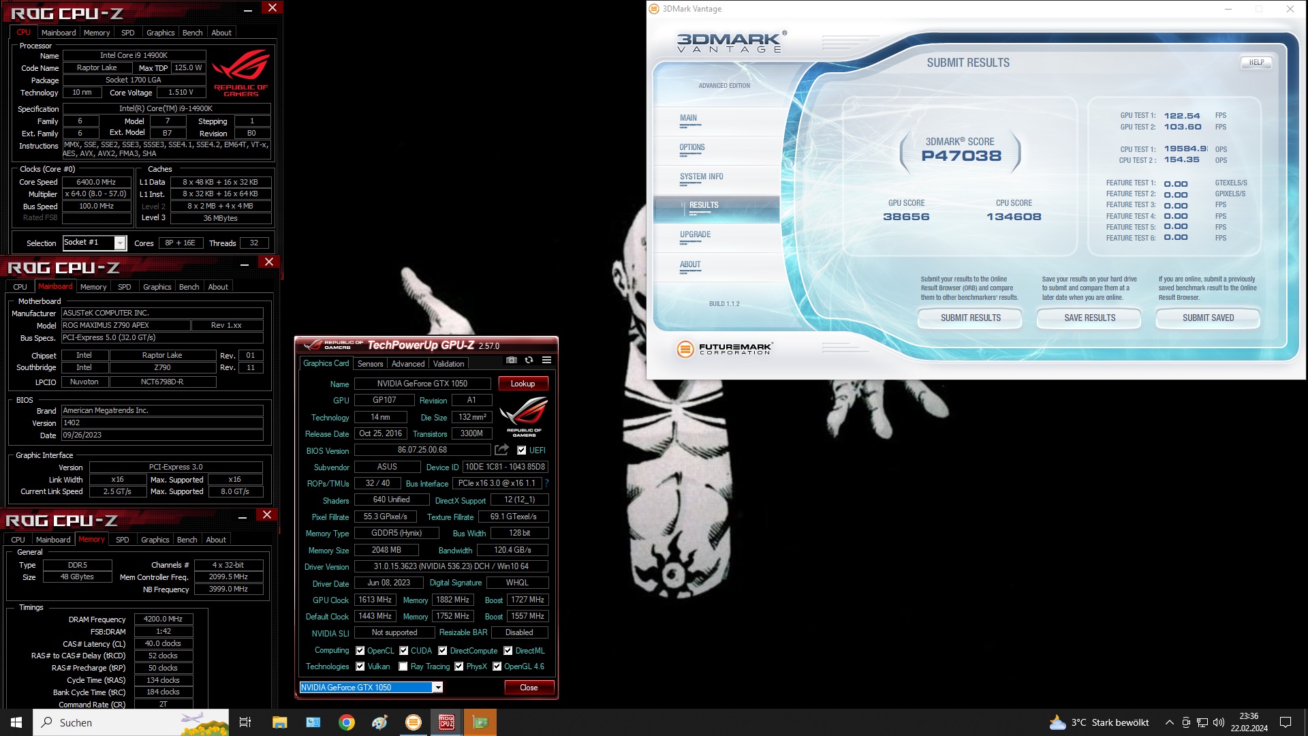
Task: Click the Lookup button in GPU-Z
Action: pos(523,384)
